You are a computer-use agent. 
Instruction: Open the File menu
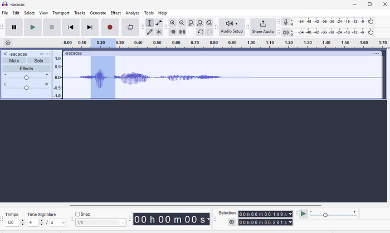tap(4, 13)
